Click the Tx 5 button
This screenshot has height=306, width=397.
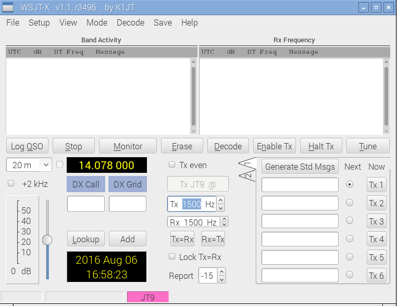point(377,257)
